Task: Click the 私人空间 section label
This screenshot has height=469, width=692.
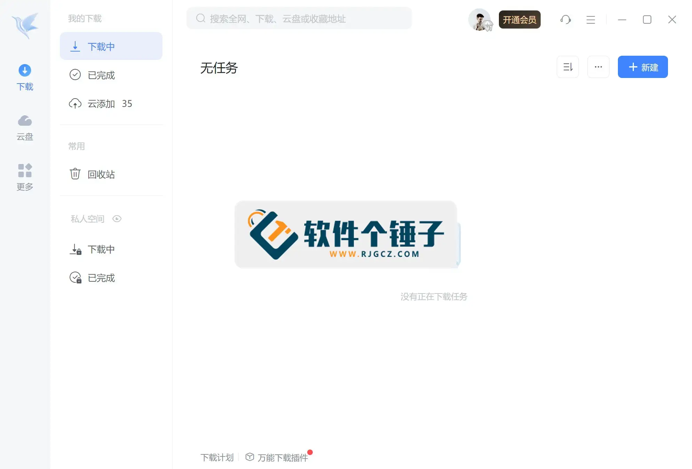Action: [88, 219]
